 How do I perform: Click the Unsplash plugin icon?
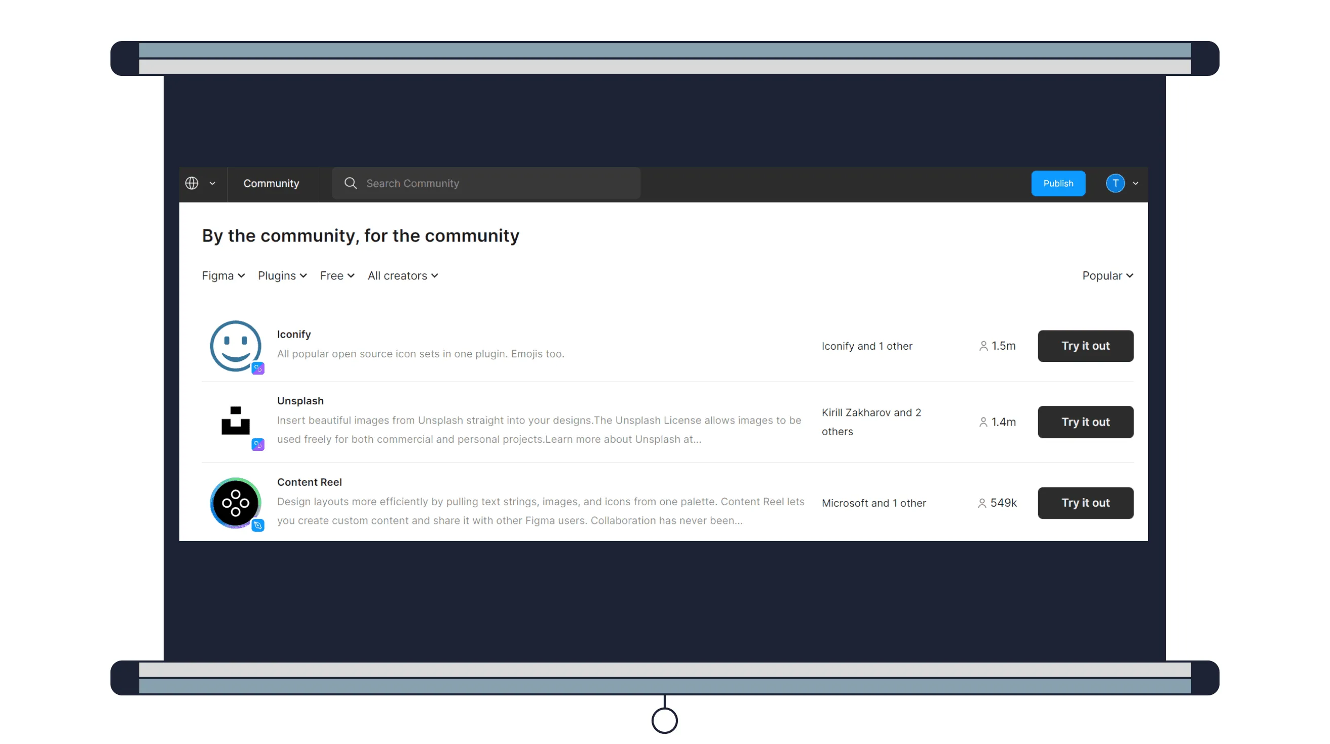coord(236,422)
